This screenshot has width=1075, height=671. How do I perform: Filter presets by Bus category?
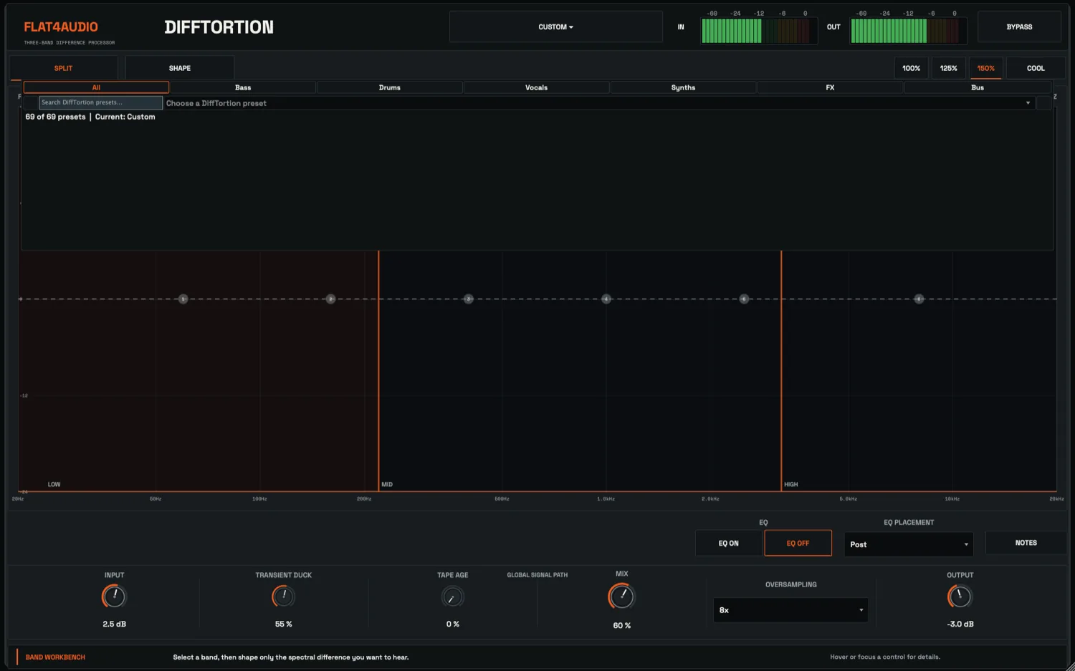click(978, 87)
